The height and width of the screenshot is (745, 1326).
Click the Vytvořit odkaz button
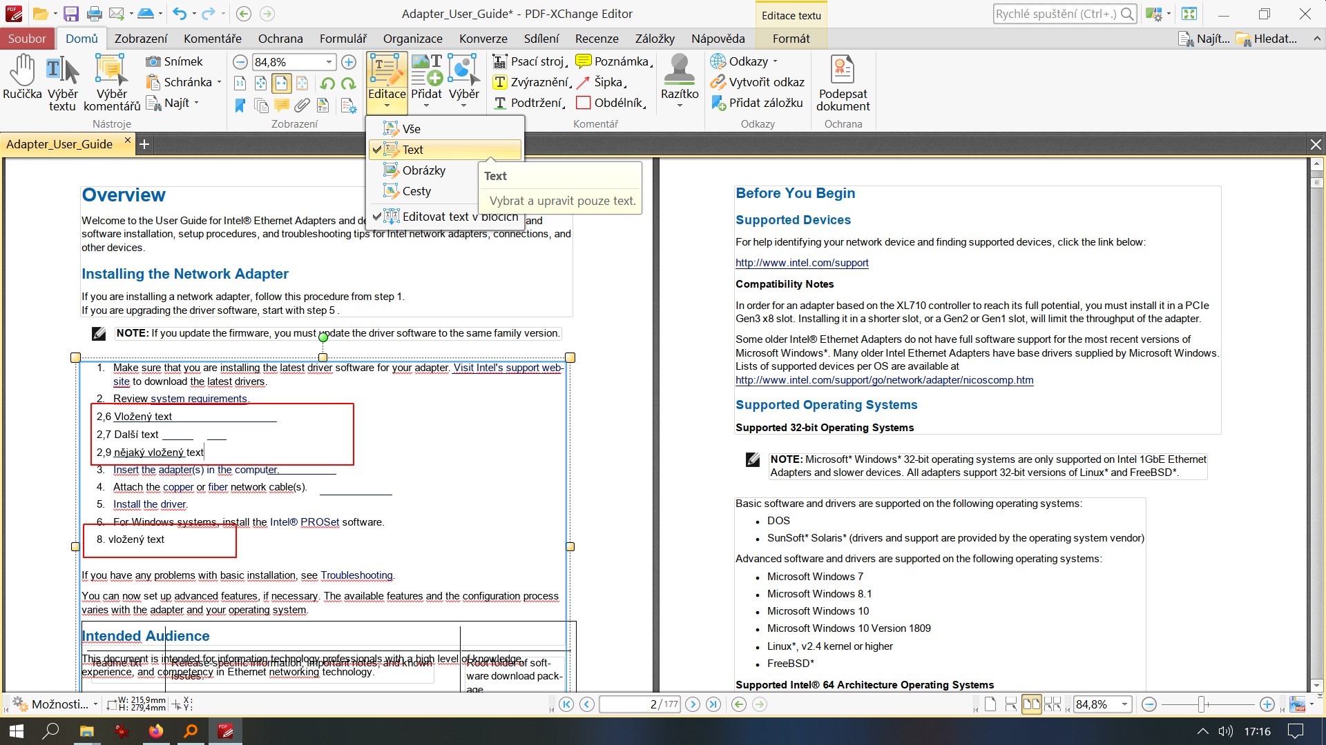[x=758, y=82]
